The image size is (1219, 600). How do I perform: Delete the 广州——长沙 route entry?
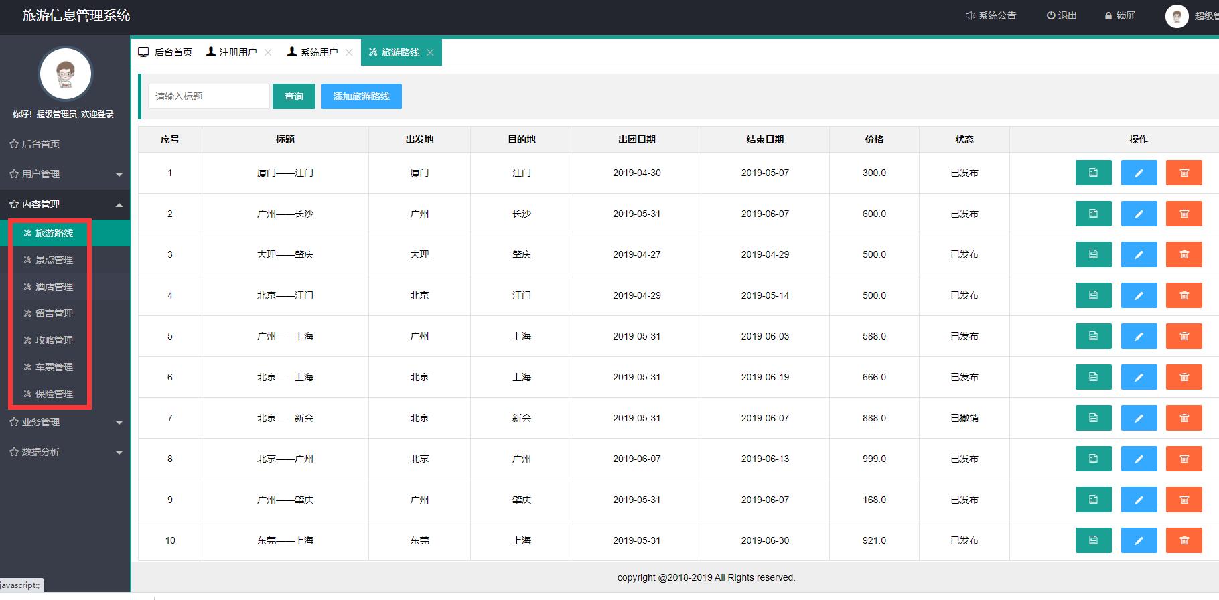click(x=1184, y=214)
